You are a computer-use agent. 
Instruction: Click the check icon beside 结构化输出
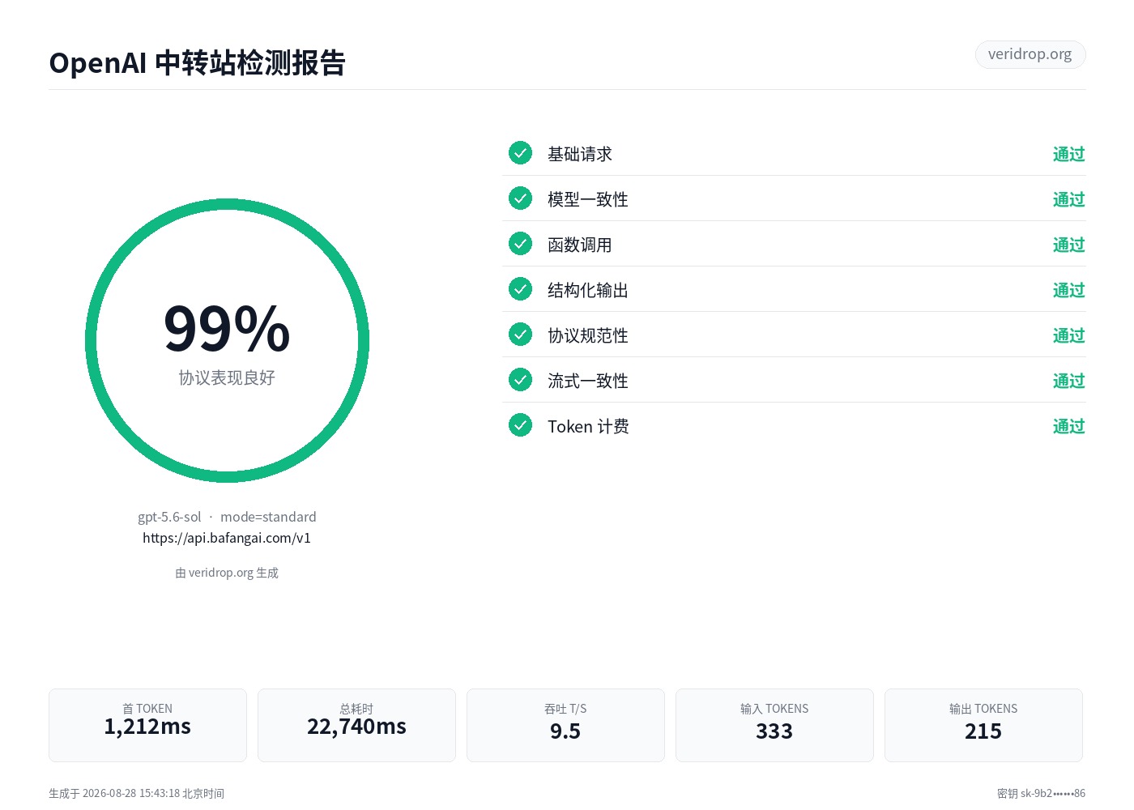click(x=520, y=288)
